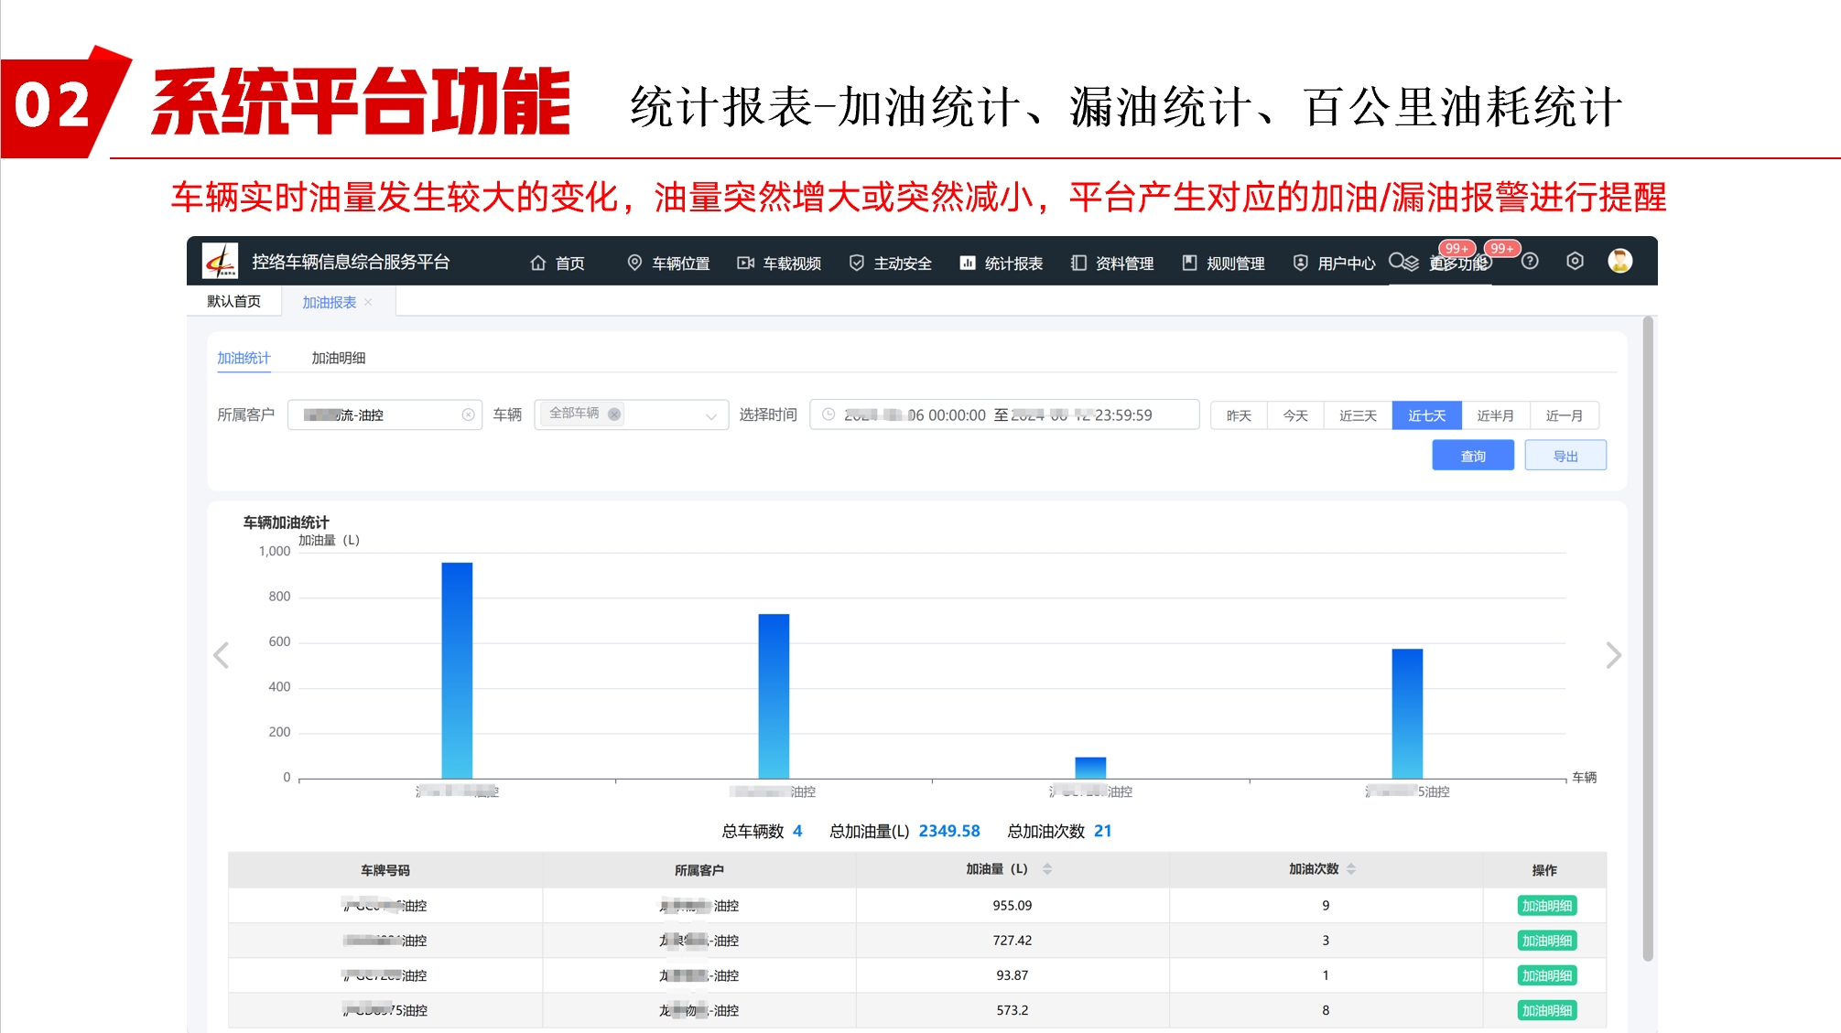Click the help question mark icon
This screenshot has height=1033, width=1841.
[x=1530, y=262]
